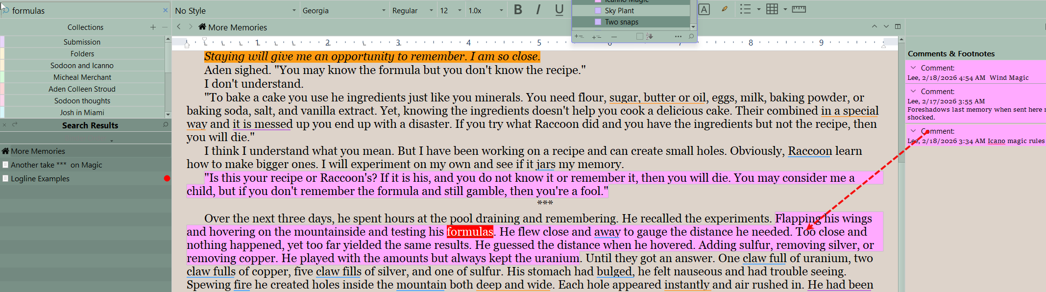This screenshot has height=292, width=1046.
Task: Select the Sodoon thoughts collection
Action: click(82, 101)
